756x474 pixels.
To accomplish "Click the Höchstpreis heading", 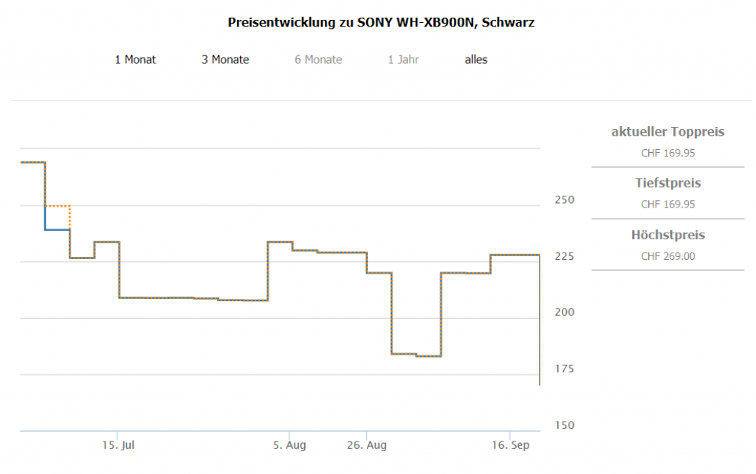I will point(667,236).
